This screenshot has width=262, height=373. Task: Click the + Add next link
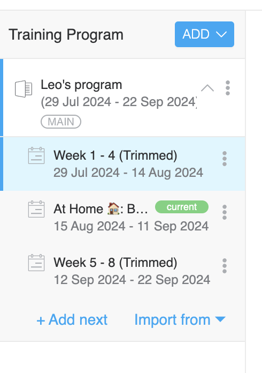point(72,319)
